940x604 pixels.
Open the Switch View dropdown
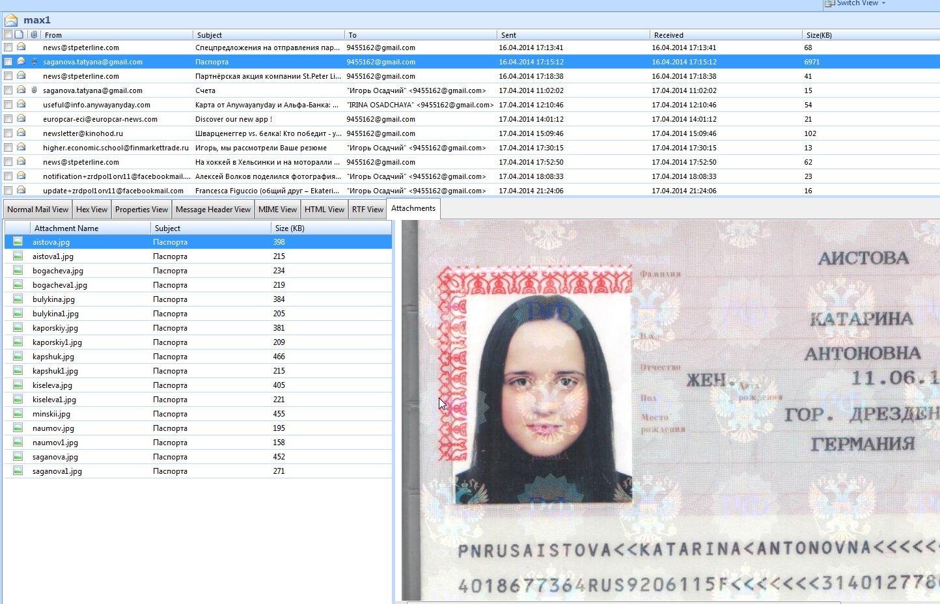pyautogui.click(x=856, y=3)
